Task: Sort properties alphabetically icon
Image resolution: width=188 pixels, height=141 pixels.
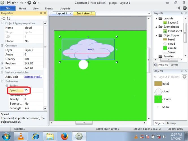Action: pyautogui.click(x=8, y=18)
